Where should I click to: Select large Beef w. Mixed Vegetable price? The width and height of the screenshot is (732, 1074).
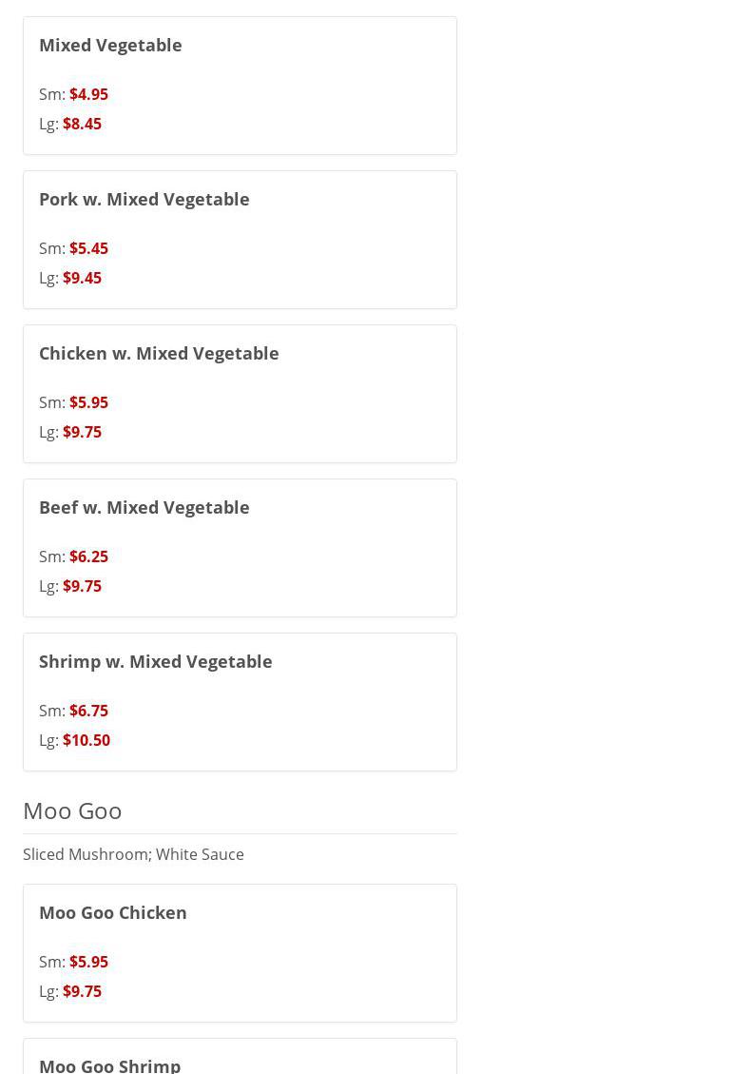82,586
